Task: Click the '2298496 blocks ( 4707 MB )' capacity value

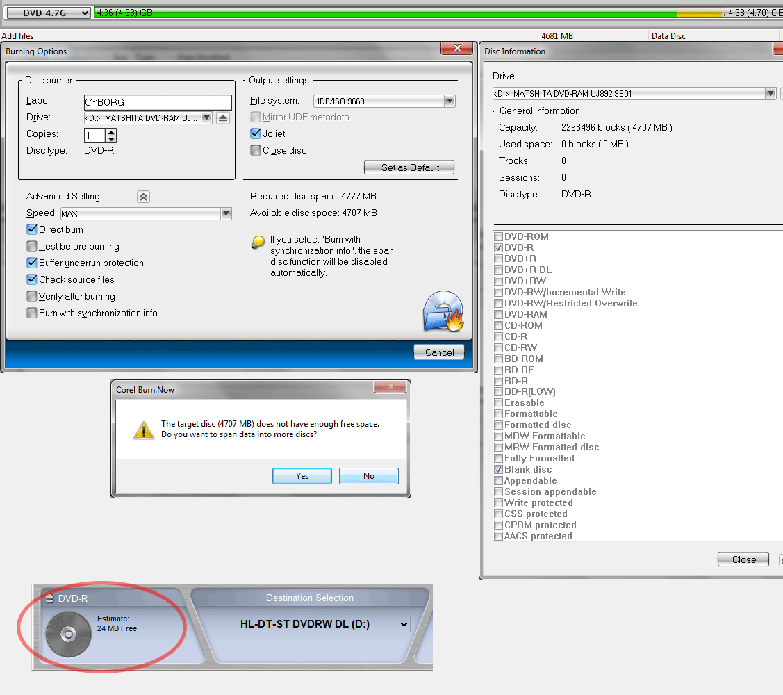Action: [x=617, y=127]
